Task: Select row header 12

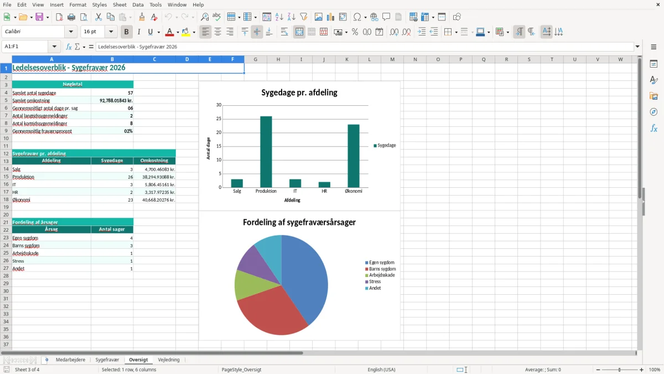Action: point(6,153)
